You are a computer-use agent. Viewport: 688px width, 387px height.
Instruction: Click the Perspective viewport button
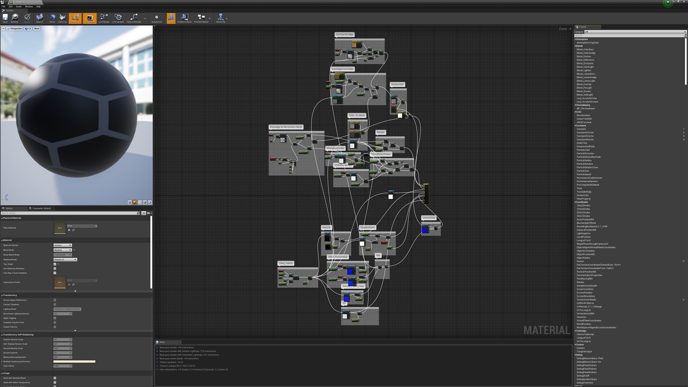click(14, 29)
